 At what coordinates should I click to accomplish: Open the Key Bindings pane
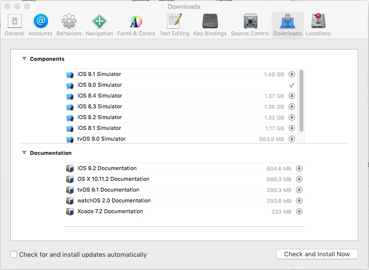coord(210,25)
